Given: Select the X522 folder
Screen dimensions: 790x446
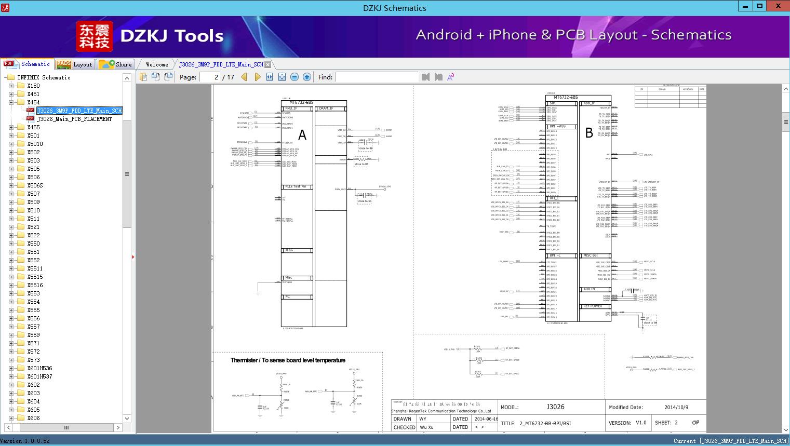Looking at the screenshot, I should point(33,235).
